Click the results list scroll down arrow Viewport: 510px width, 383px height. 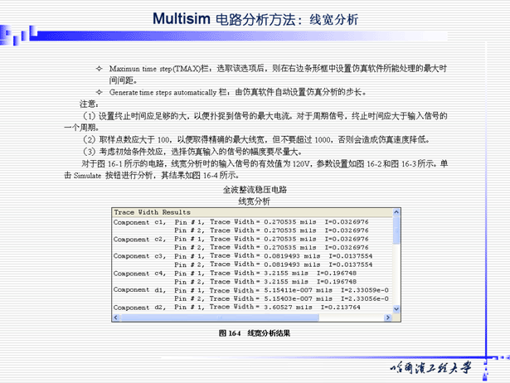396,309
